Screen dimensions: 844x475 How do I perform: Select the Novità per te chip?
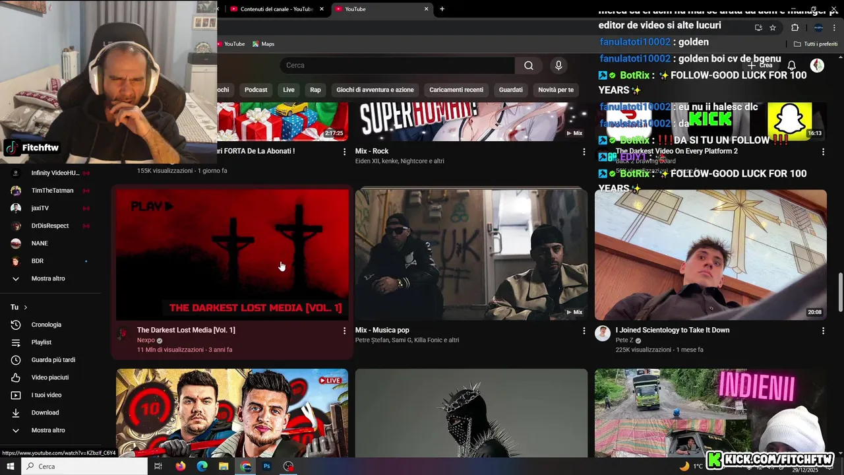pyautogui.click(x=556, y=90)
